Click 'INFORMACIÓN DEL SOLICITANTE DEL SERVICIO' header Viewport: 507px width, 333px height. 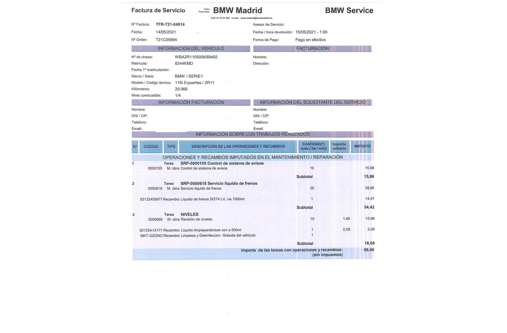[x=313, y=103]
